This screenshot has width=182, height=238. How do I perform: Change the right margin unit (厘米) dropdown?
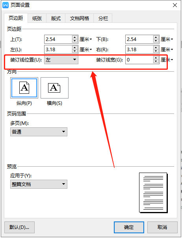(x=167, y=50)
